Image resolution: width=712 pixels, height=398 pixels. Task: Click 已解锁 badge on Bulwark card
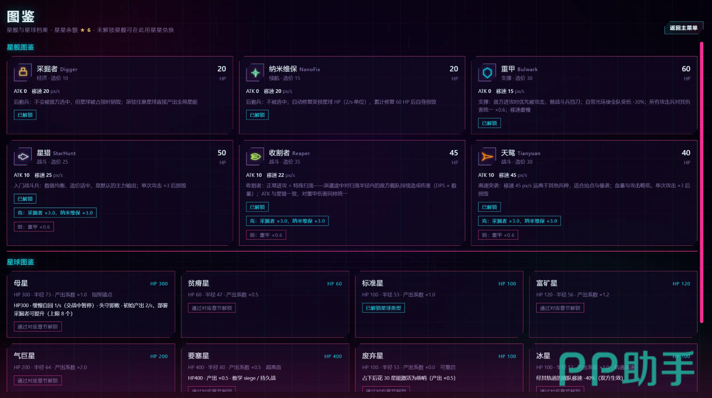pos(489,123)
